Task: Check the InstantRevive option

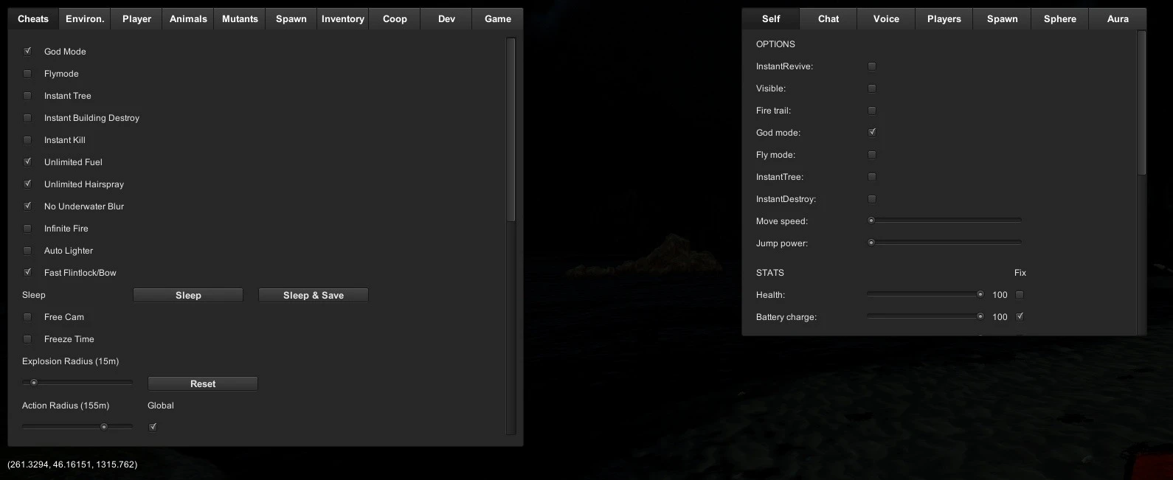Action: click(x=872, y=66)
